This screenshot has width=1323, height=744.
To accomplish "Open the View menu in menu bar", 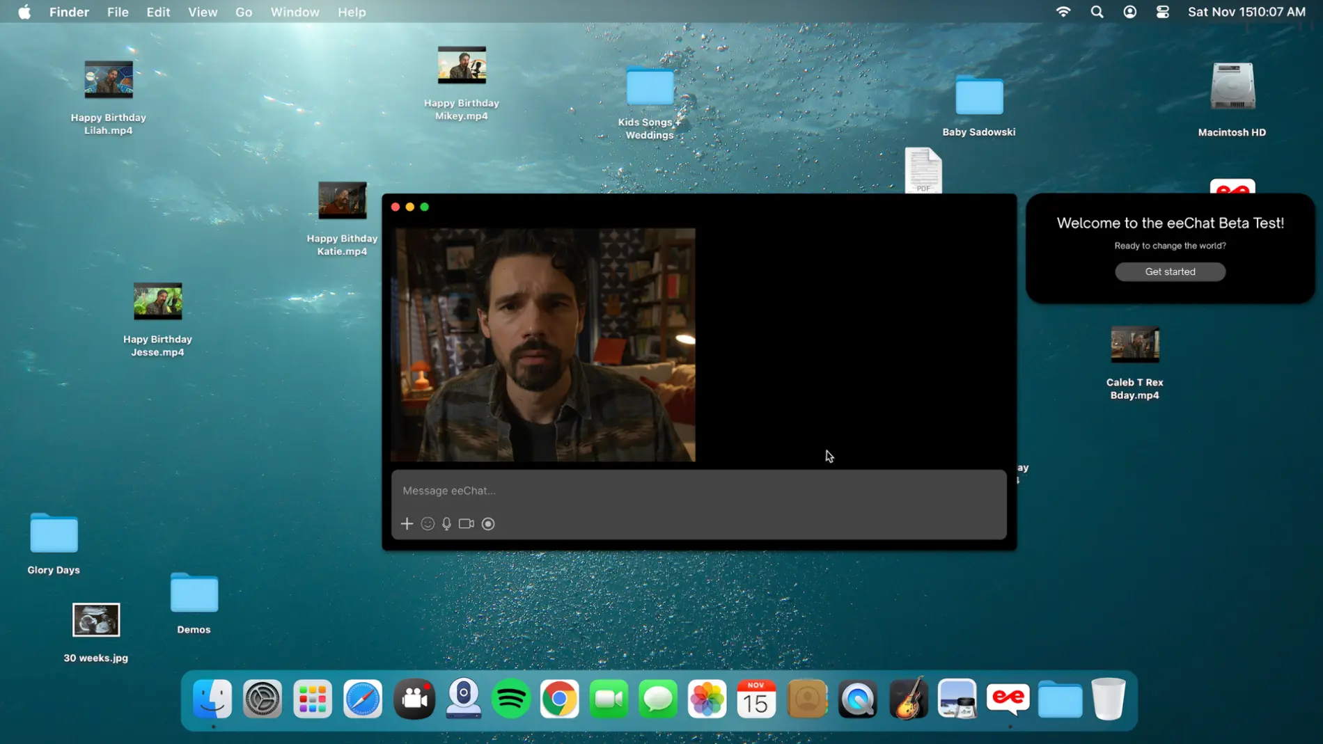I will tap(203, 12).
